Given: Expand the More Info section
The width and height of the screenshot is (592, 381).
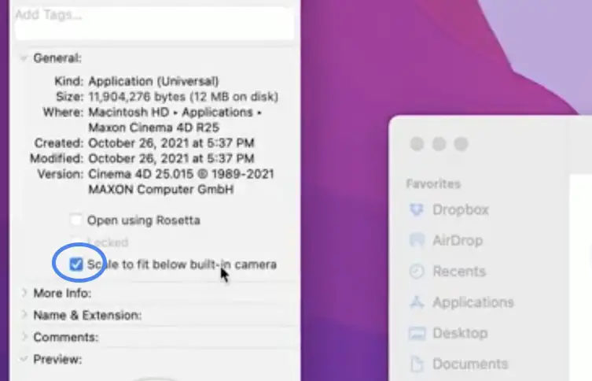Looking at the screenshot, I should pyautogui.click(x=24, y=293).
